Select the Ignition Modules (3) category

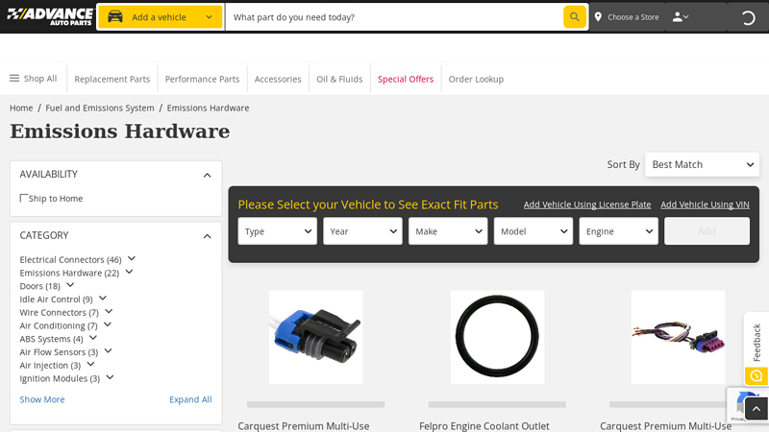(60, 378)
